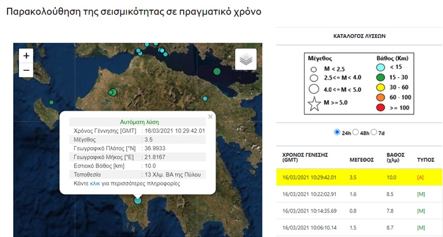Click the popup location '13 Χλμ. ΒΑ της Πύλου'
The image size is (443, 237).
coord(172,174)
